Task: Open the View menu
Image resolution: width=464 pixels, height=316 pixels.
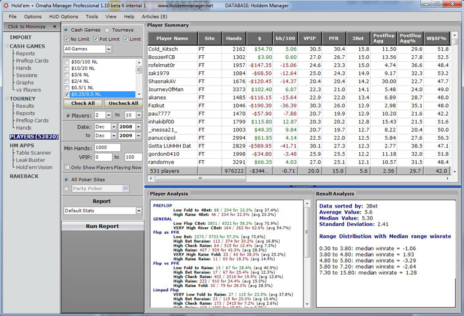Action: [x=111, y=17]
